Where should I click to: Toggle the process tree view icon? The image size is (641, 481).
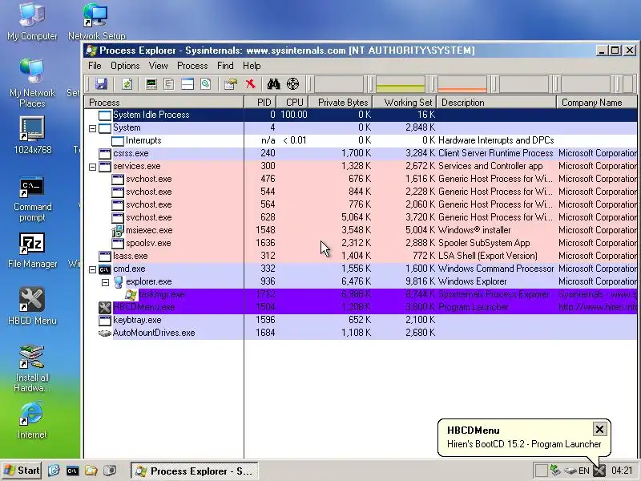pos(169,84)
